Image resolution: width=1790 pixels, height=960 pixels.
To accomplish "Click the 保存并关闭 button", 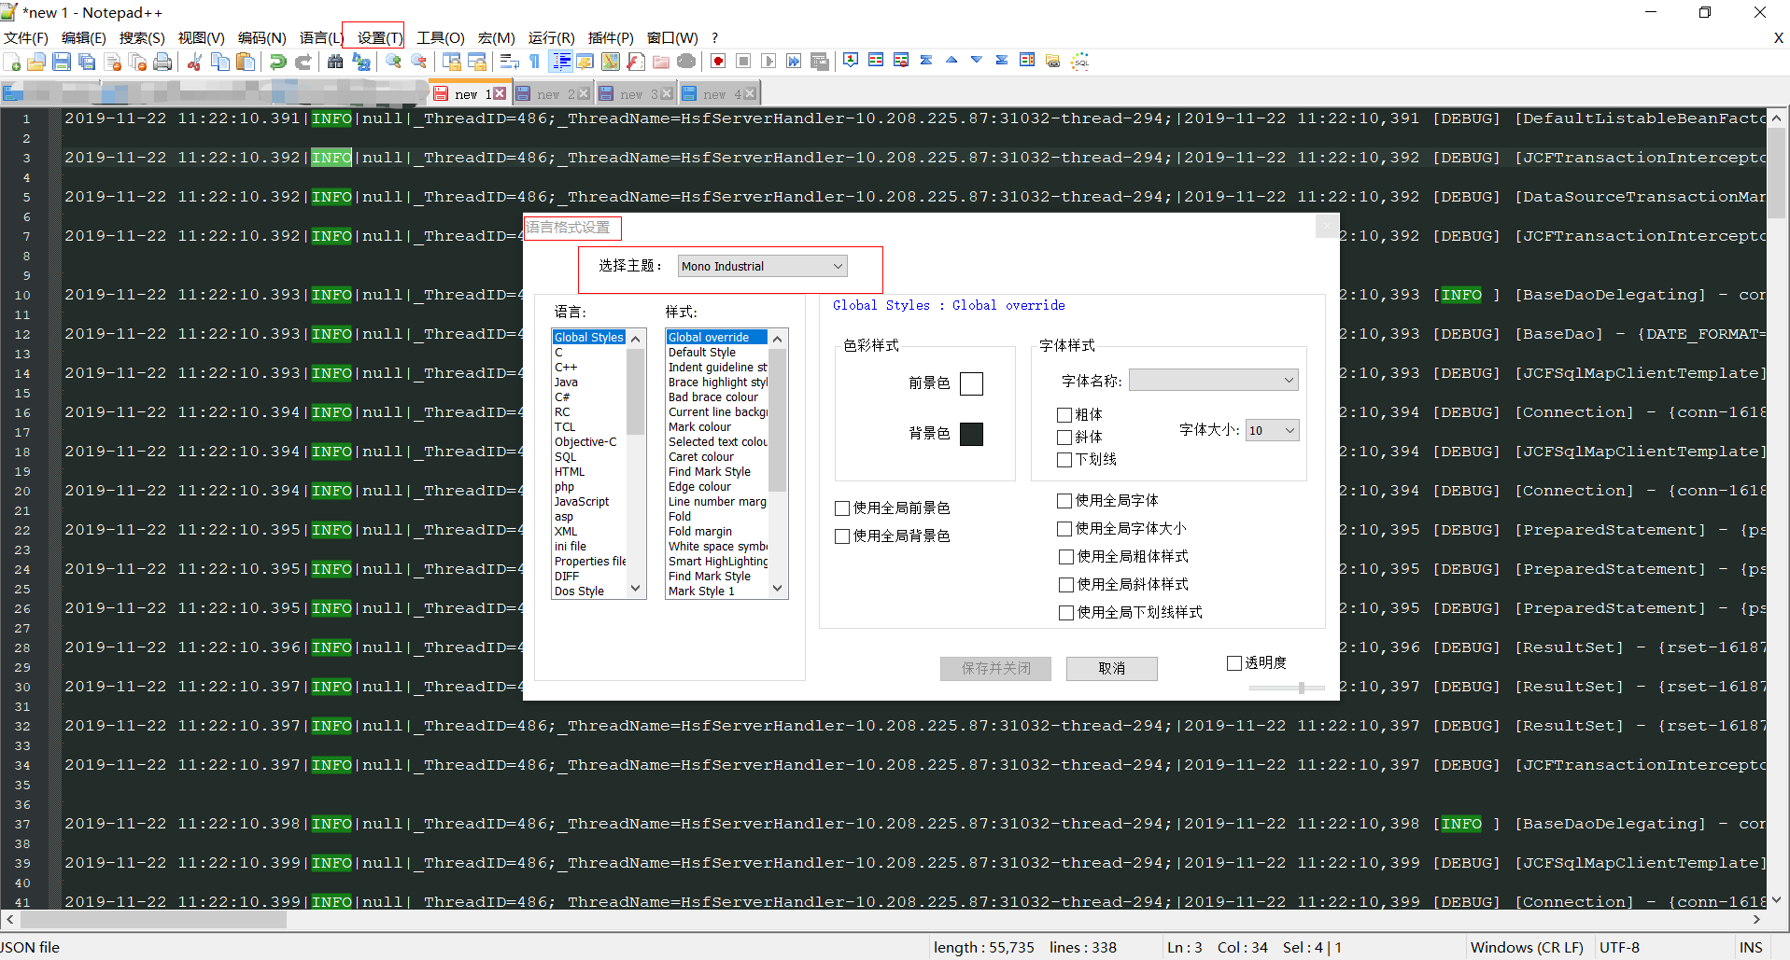I will [x=994, y=668].
